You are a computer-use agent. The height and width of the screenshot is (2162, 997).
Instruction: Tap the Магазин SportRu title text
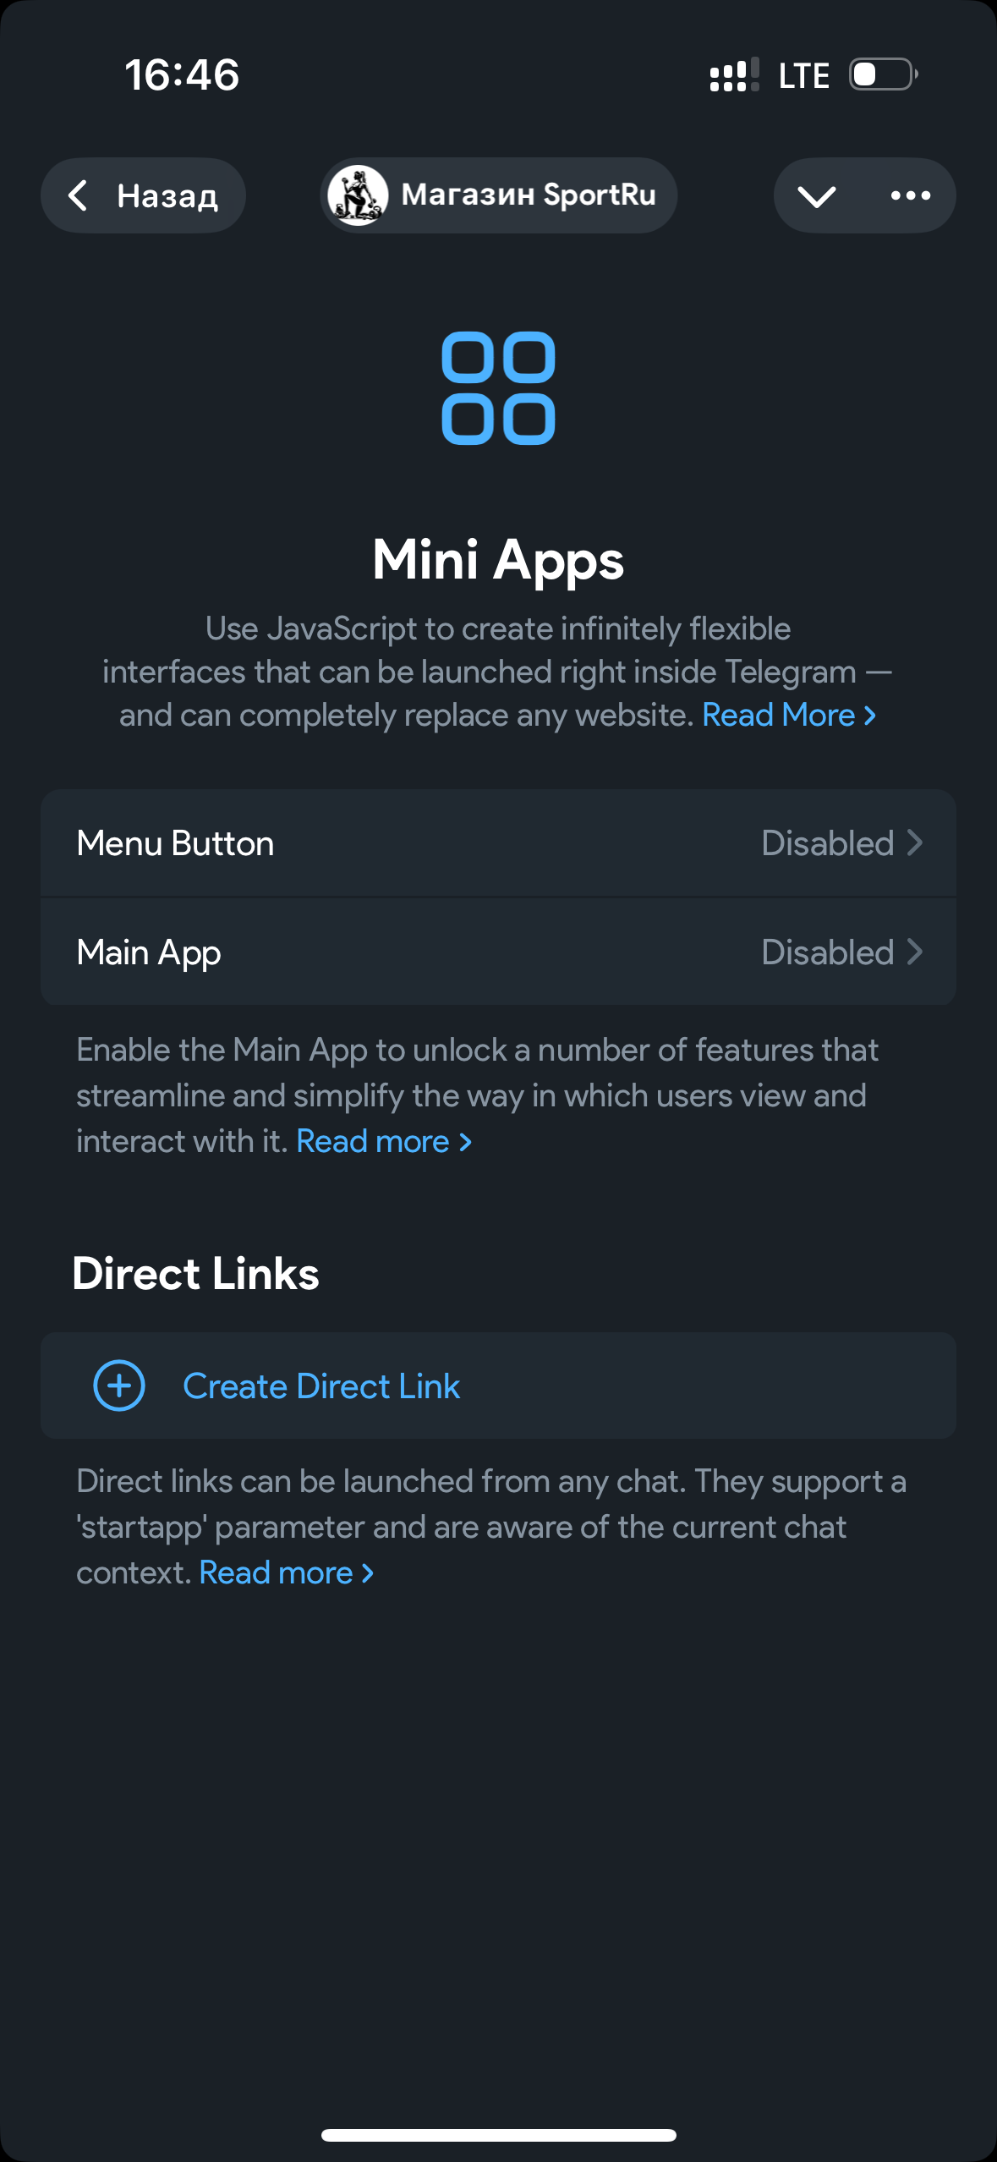pos(529,195)
